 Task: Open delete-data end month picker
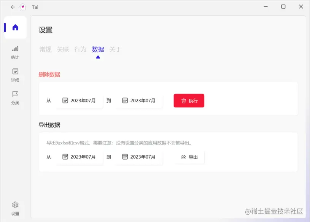139,101
